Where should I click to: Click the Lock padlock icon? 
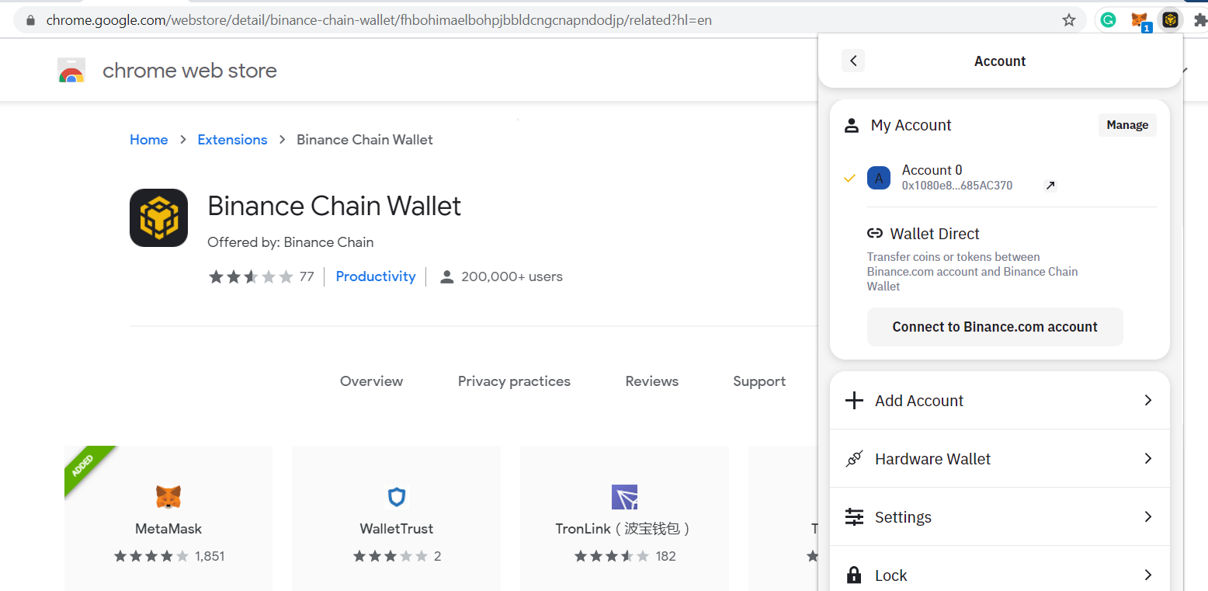(854, 575)
